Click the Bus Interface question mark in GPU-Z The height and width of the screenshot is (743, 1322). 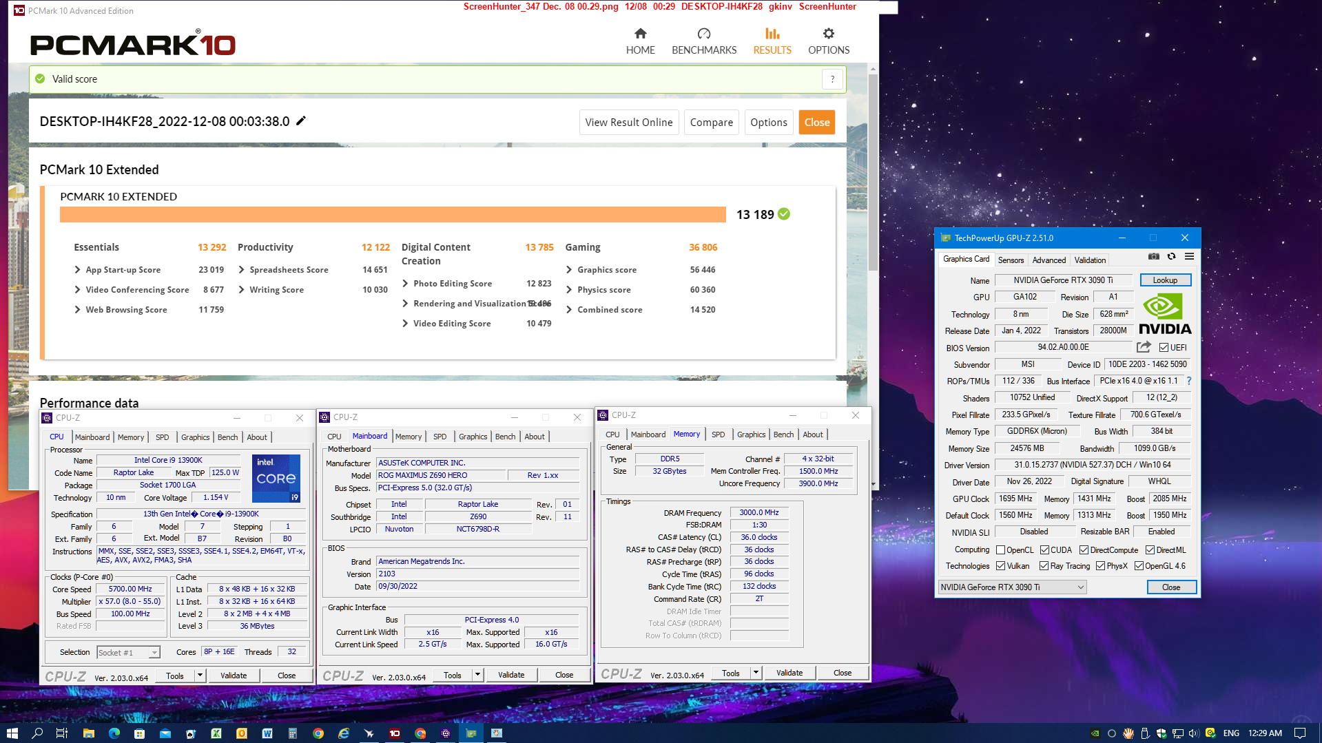tap(1188, 381)
